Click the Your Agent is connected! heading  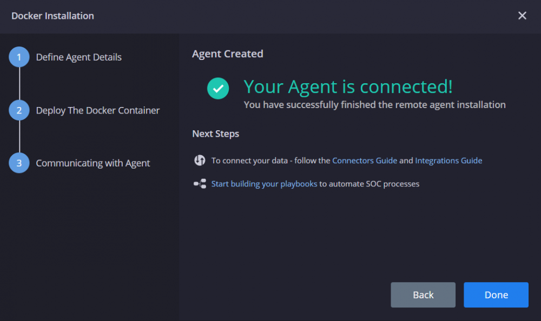click(348, 86)
